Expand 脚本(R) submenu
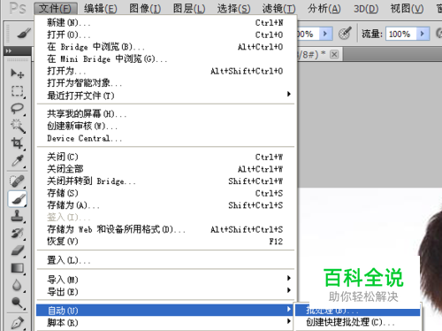 click(165, 322)
